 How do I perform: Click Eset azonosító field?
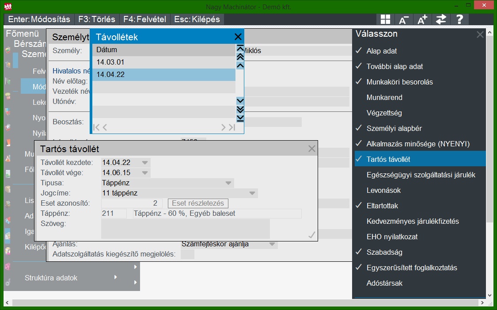[132, 203]
